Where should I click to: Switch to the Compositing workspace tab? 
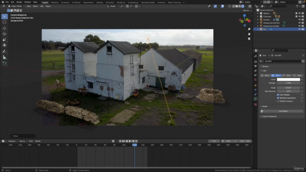(133, 2)
